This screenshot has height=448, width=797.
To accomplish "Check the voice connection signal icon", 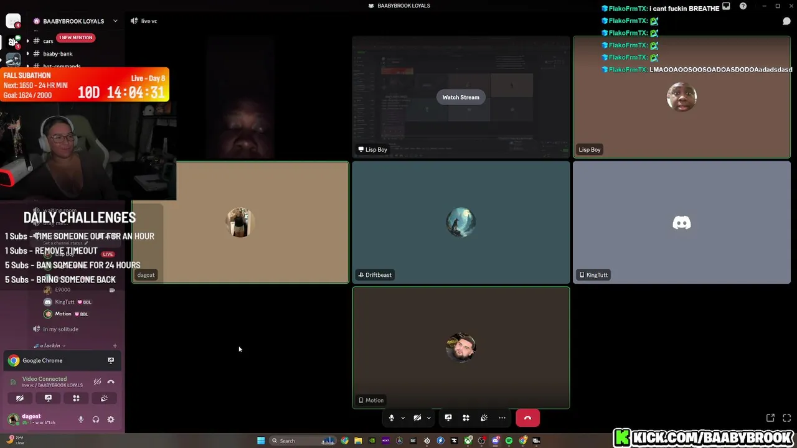I will [x=14, y=381].
